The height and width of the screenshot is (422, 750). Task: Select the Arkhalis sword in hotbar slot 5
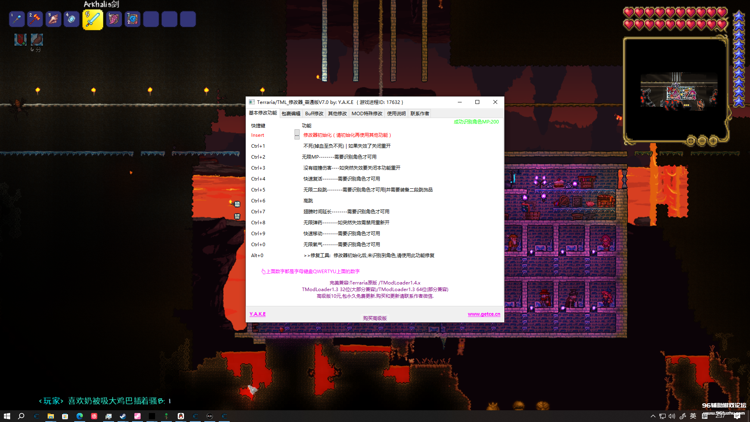coord(92,19)
